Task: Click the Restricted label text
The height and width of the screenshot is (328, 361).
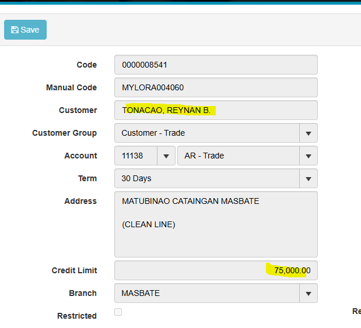Action: [x=77, y=316]
